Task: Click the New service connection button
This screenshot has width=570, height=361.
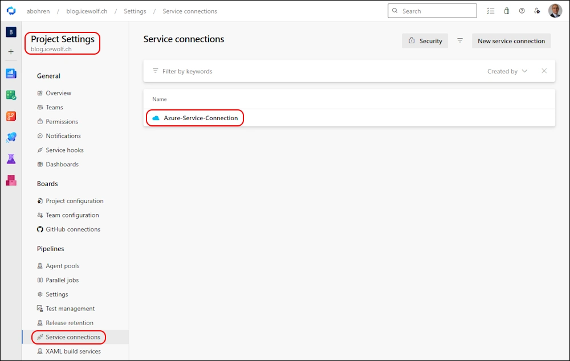Action: tap(511, 41)
